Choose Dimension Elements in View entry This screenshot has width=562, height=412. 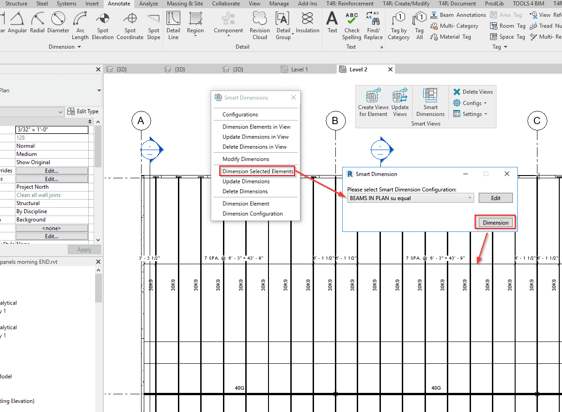coord(257,127)
